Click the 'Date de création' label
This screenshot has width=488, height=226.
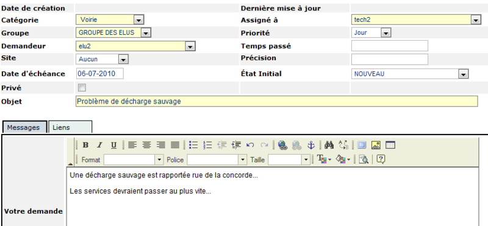(x=34, y=9)
